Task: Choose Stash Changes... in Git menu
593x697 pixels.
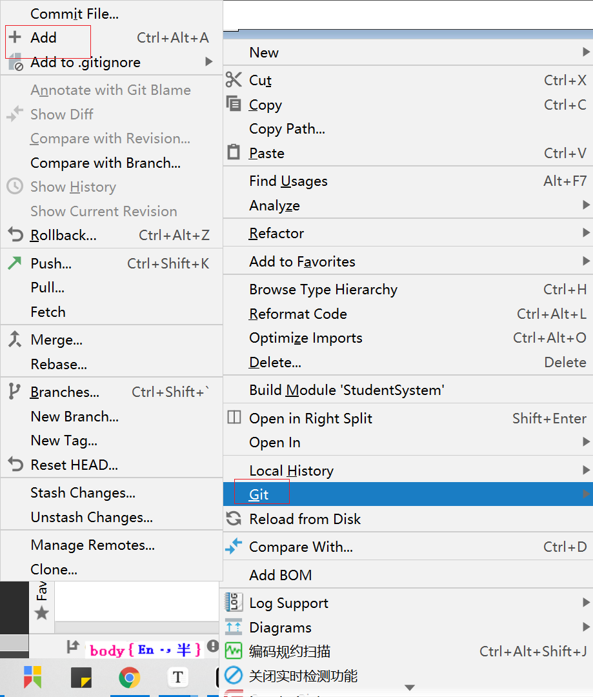Action: [83, 493]
